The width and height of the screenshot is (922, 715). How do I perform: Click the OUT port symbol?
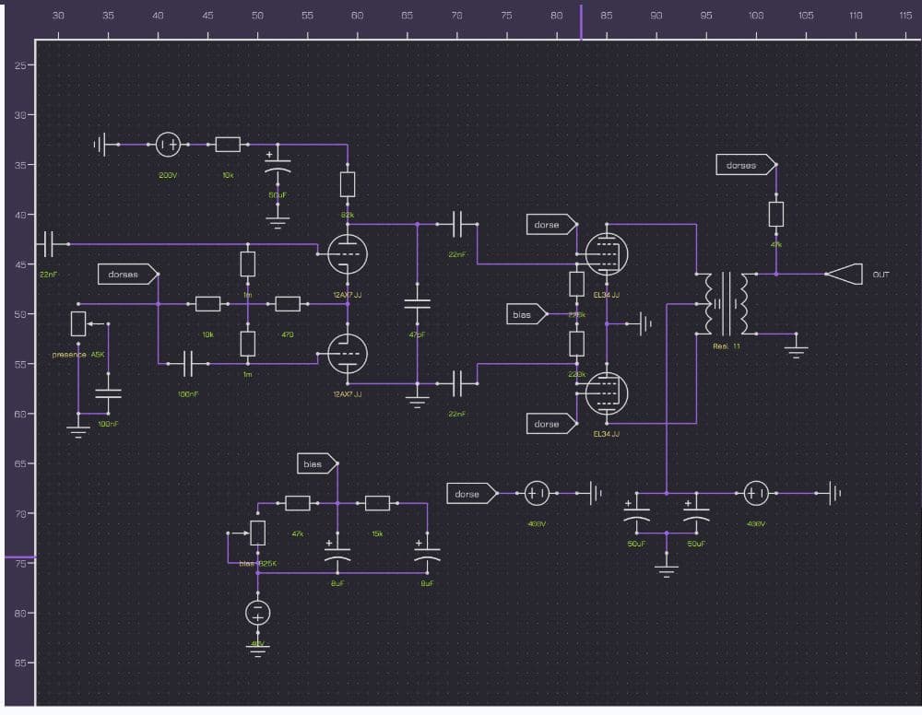click(x=844, y=275)
